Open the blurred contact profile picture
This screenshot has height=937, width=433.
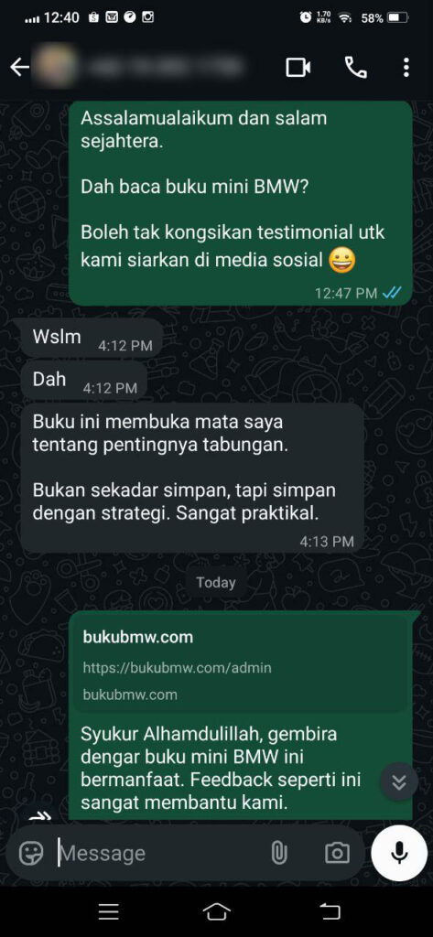tap(54, 68)
